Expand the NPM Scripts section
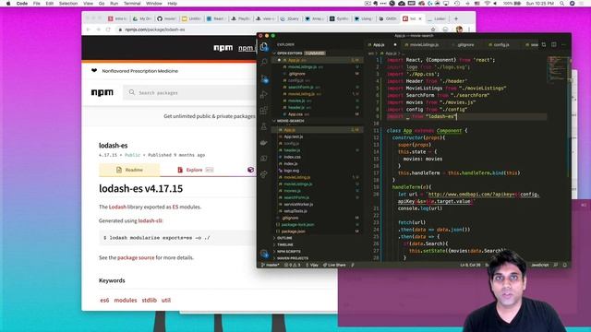 coord(289,252)
